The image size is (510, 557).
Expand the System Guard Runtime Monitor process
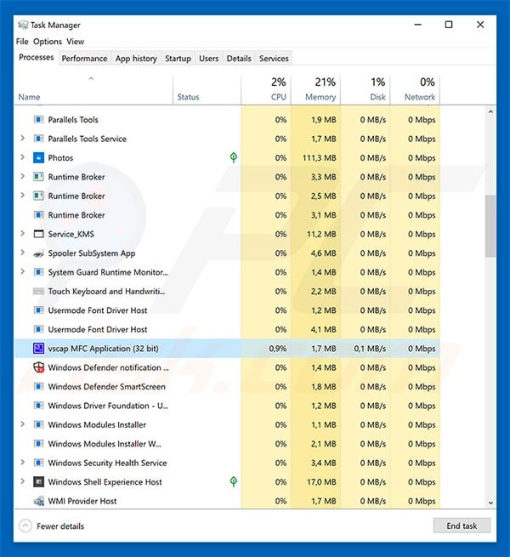(x=22, y=272)
